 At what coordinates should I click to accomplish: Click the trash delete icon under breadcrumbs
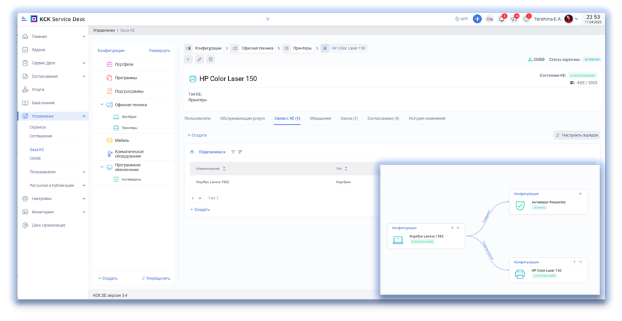click(210, 59)
